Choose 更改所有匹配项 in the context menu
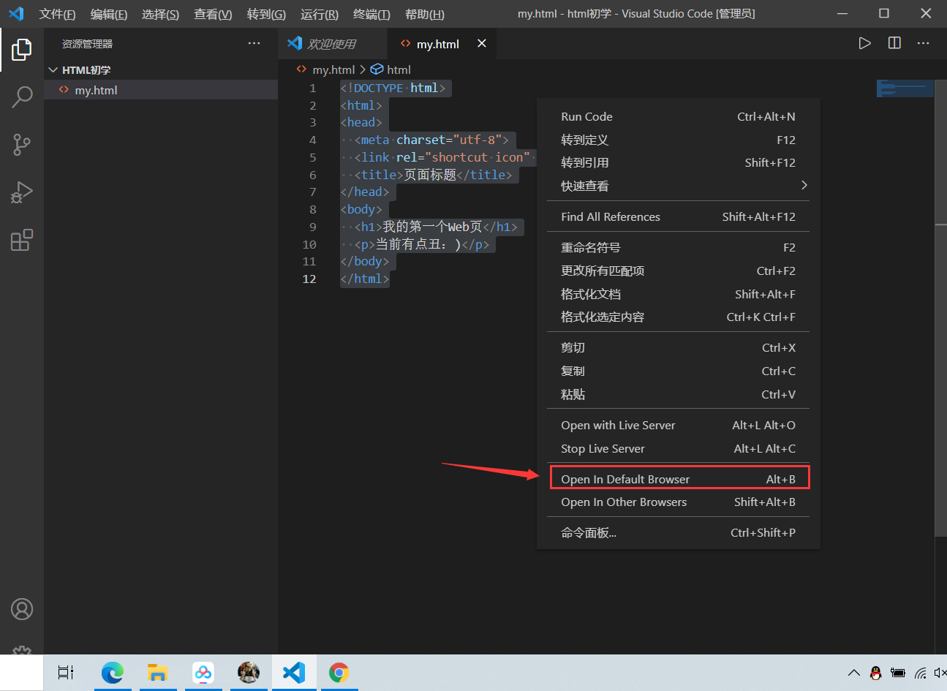Viewport: 947px width, 691px height. (x=678, y=271)
